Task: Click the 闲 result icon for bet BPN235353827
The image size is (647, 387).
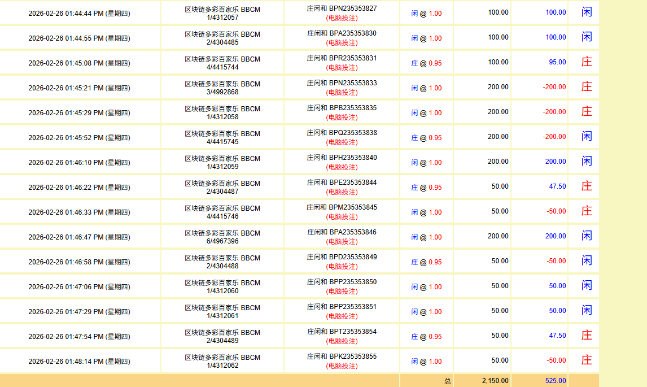Action: coord(587,12)
